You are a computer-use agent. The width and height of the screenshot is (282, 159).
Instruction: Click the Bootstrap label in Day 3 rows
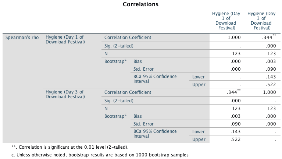pyautogui.click(x=113, y=116)
